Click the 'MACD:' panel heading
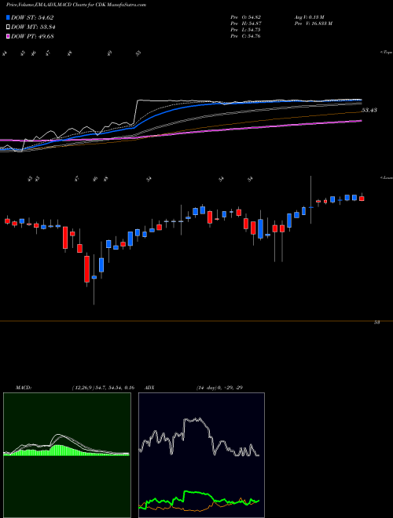Viewport: 393px width, 518px height. click(24, 387)
